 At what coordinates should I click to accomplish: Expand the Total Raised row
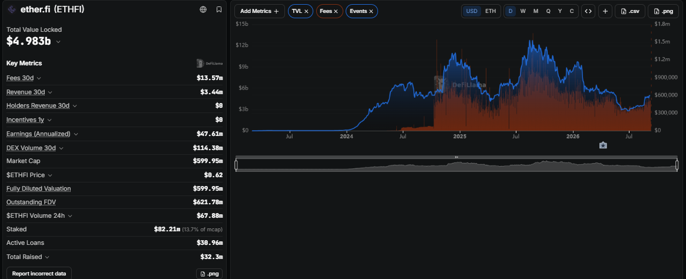(x=47, y=257)
